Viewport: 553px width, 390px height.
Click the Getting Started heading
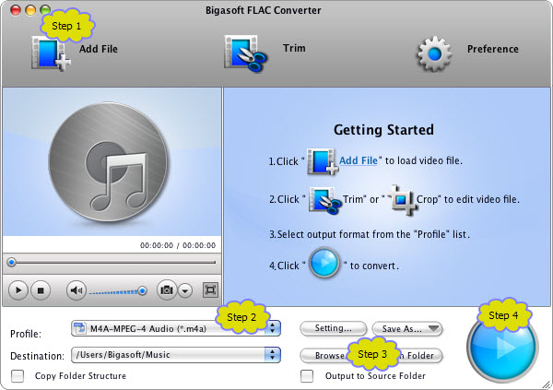click(x=383, y=129)
